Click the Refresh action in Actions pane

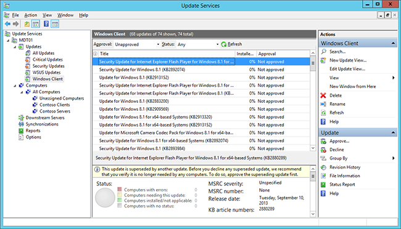[x=337, y=113]
